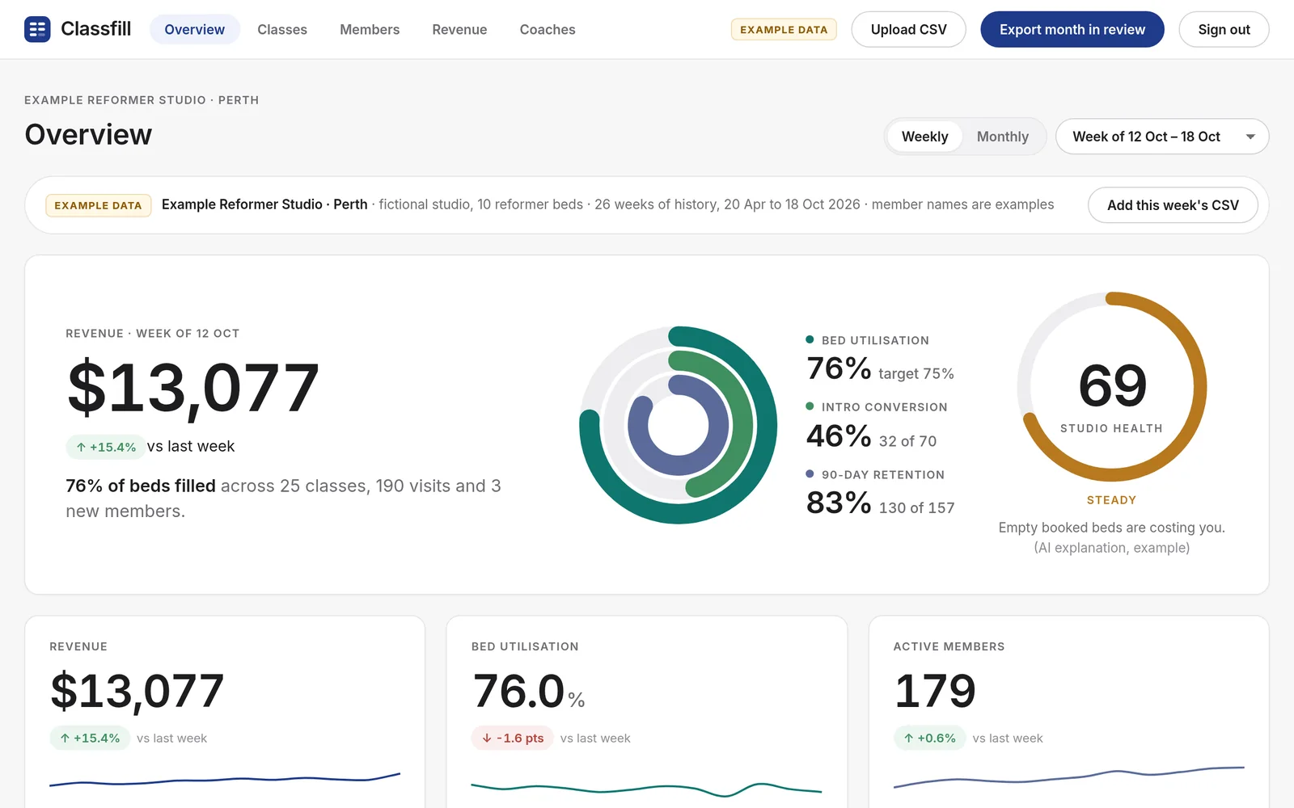Click the purple 90-Day Retention legend dot

pos(810,473)
